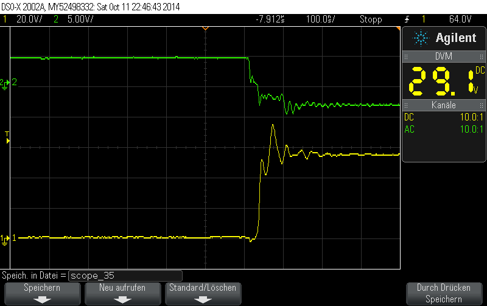Image resolution: width=487 pixels, height=306 pixels.
Task: Click the Speich. in Datei label
Action: [34, 276]
